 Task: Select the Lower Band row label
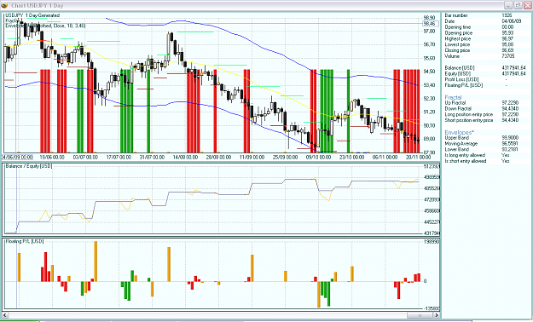pyautogui.click(x=457, y=149)
